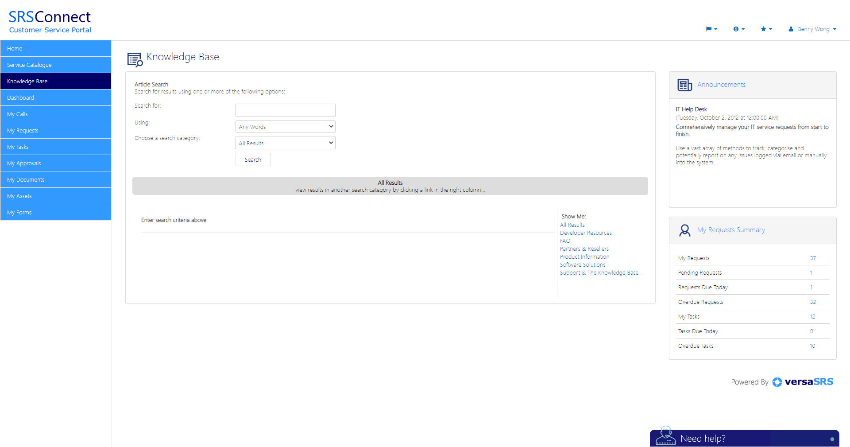Expand the search category All Results dropdown
Image resolution: width=850 pixels, height=447 pixels.
click(285, 143)
